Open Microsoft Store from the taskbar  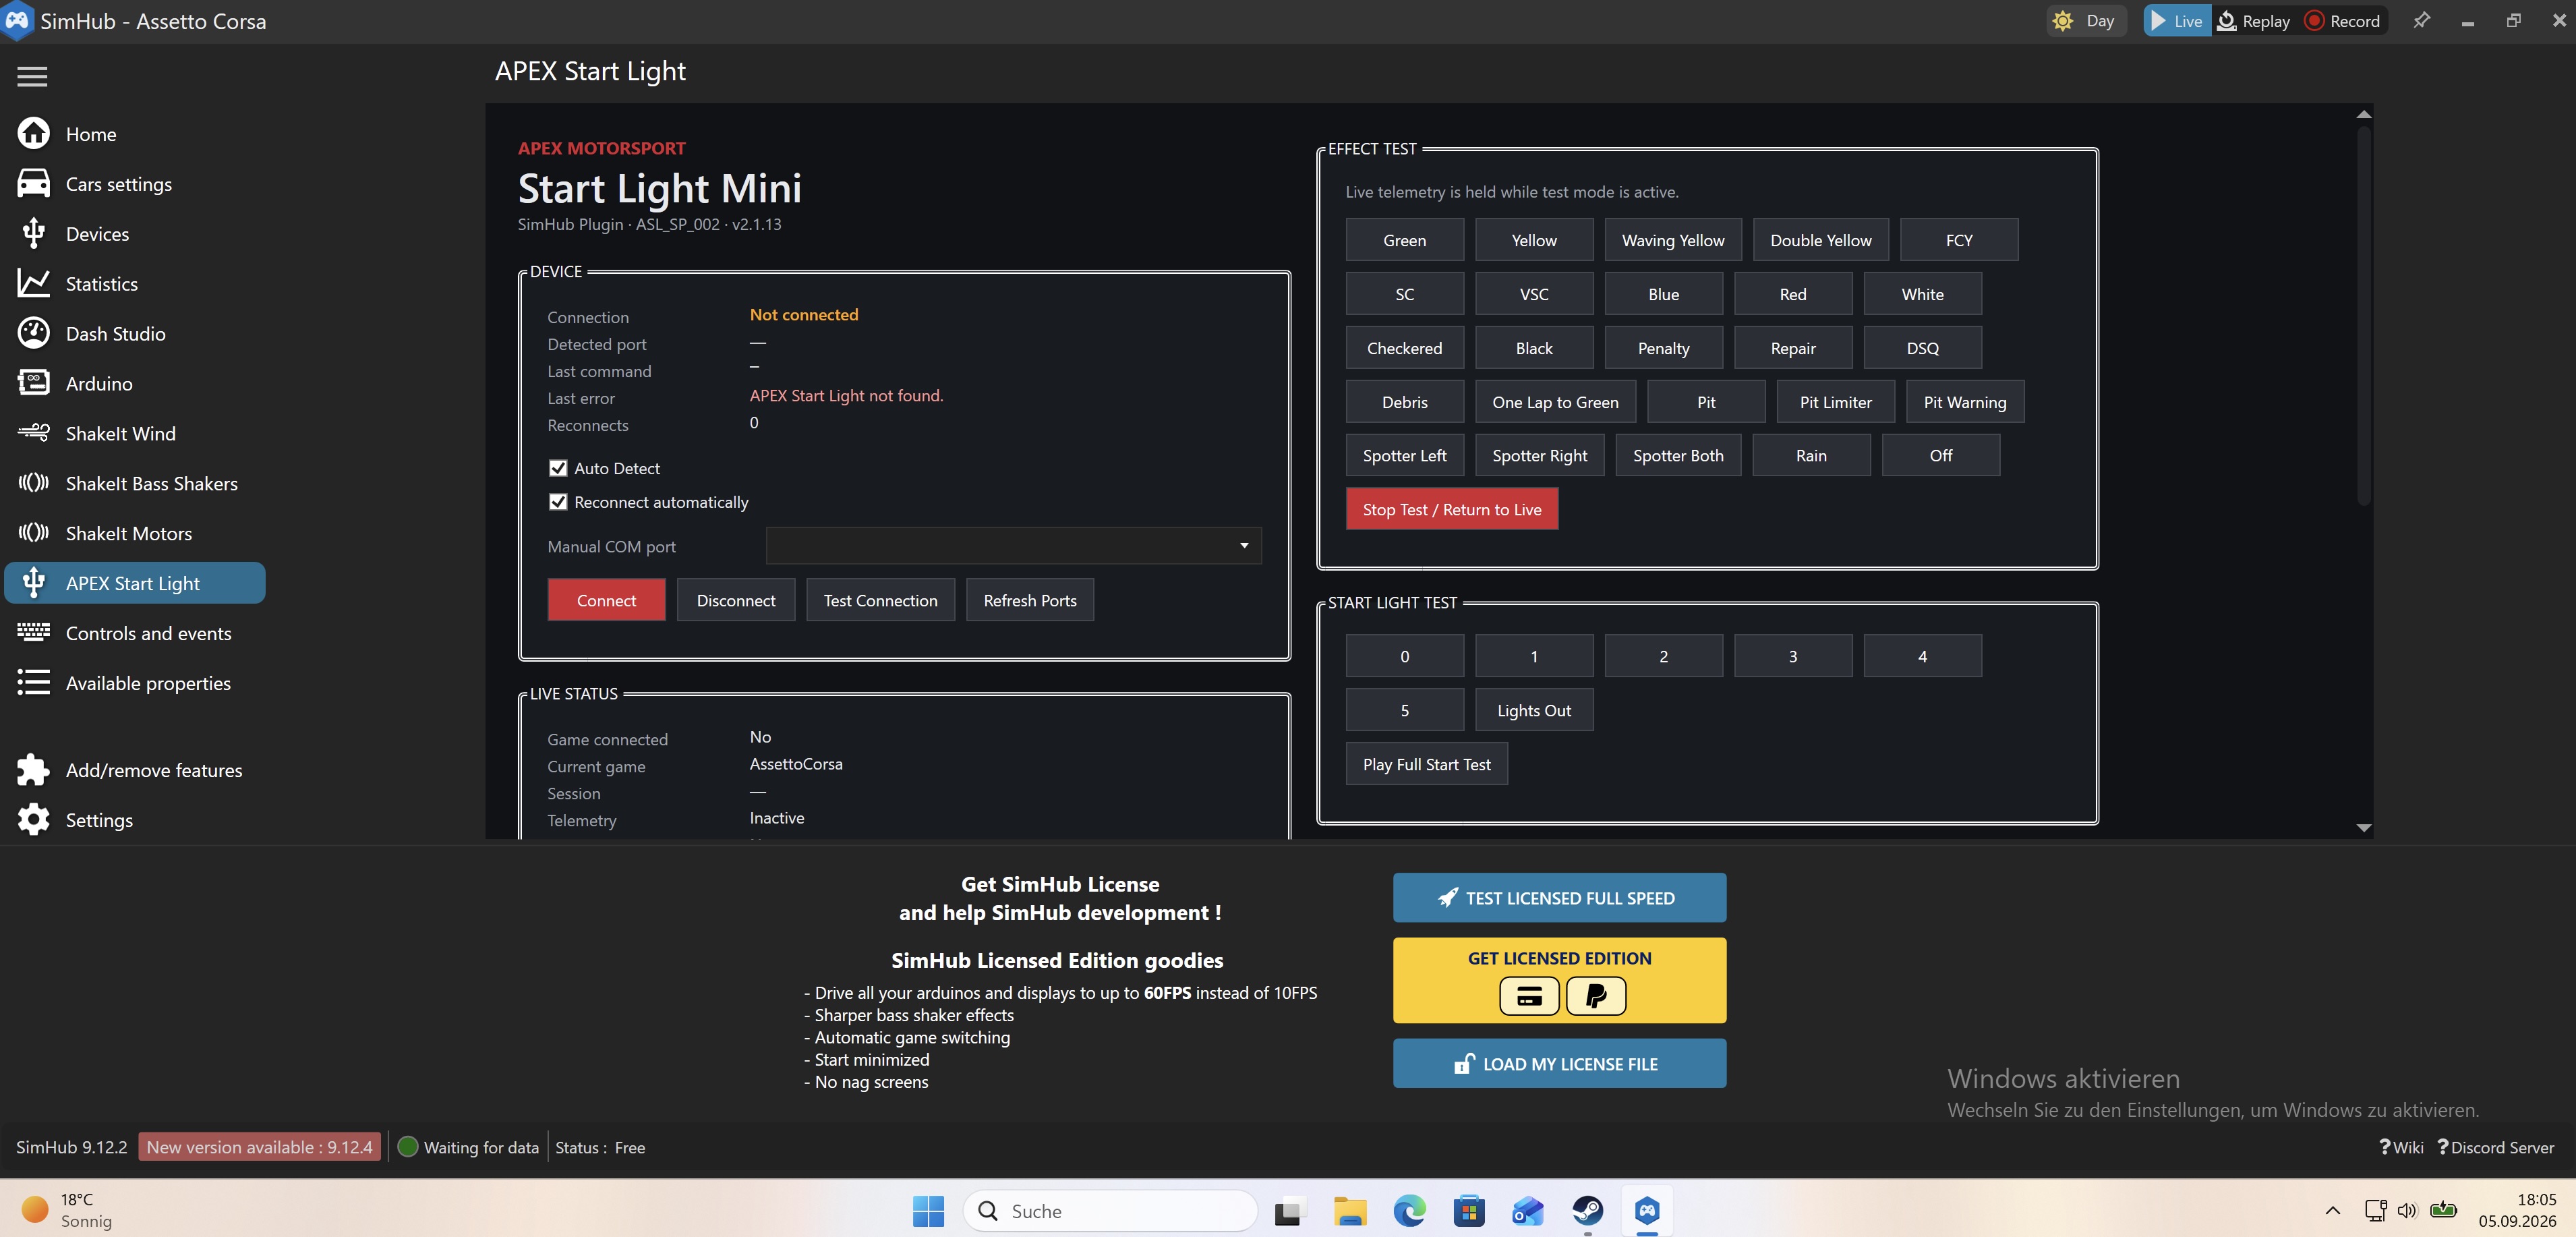(x=1468, y=1211)
